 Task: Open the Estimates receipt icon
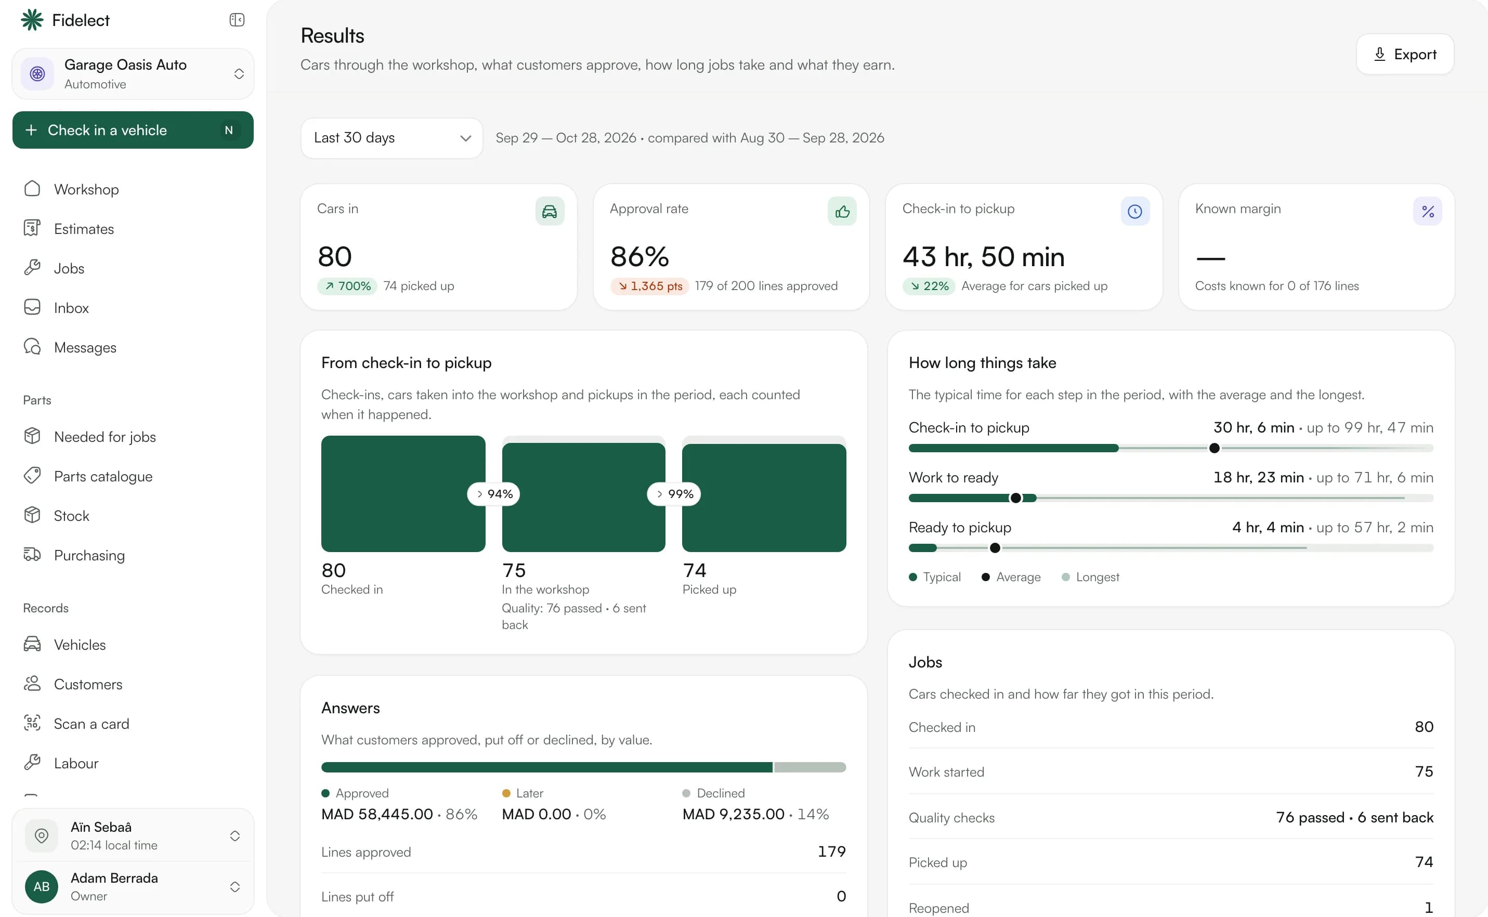click(x=32, y=228)
